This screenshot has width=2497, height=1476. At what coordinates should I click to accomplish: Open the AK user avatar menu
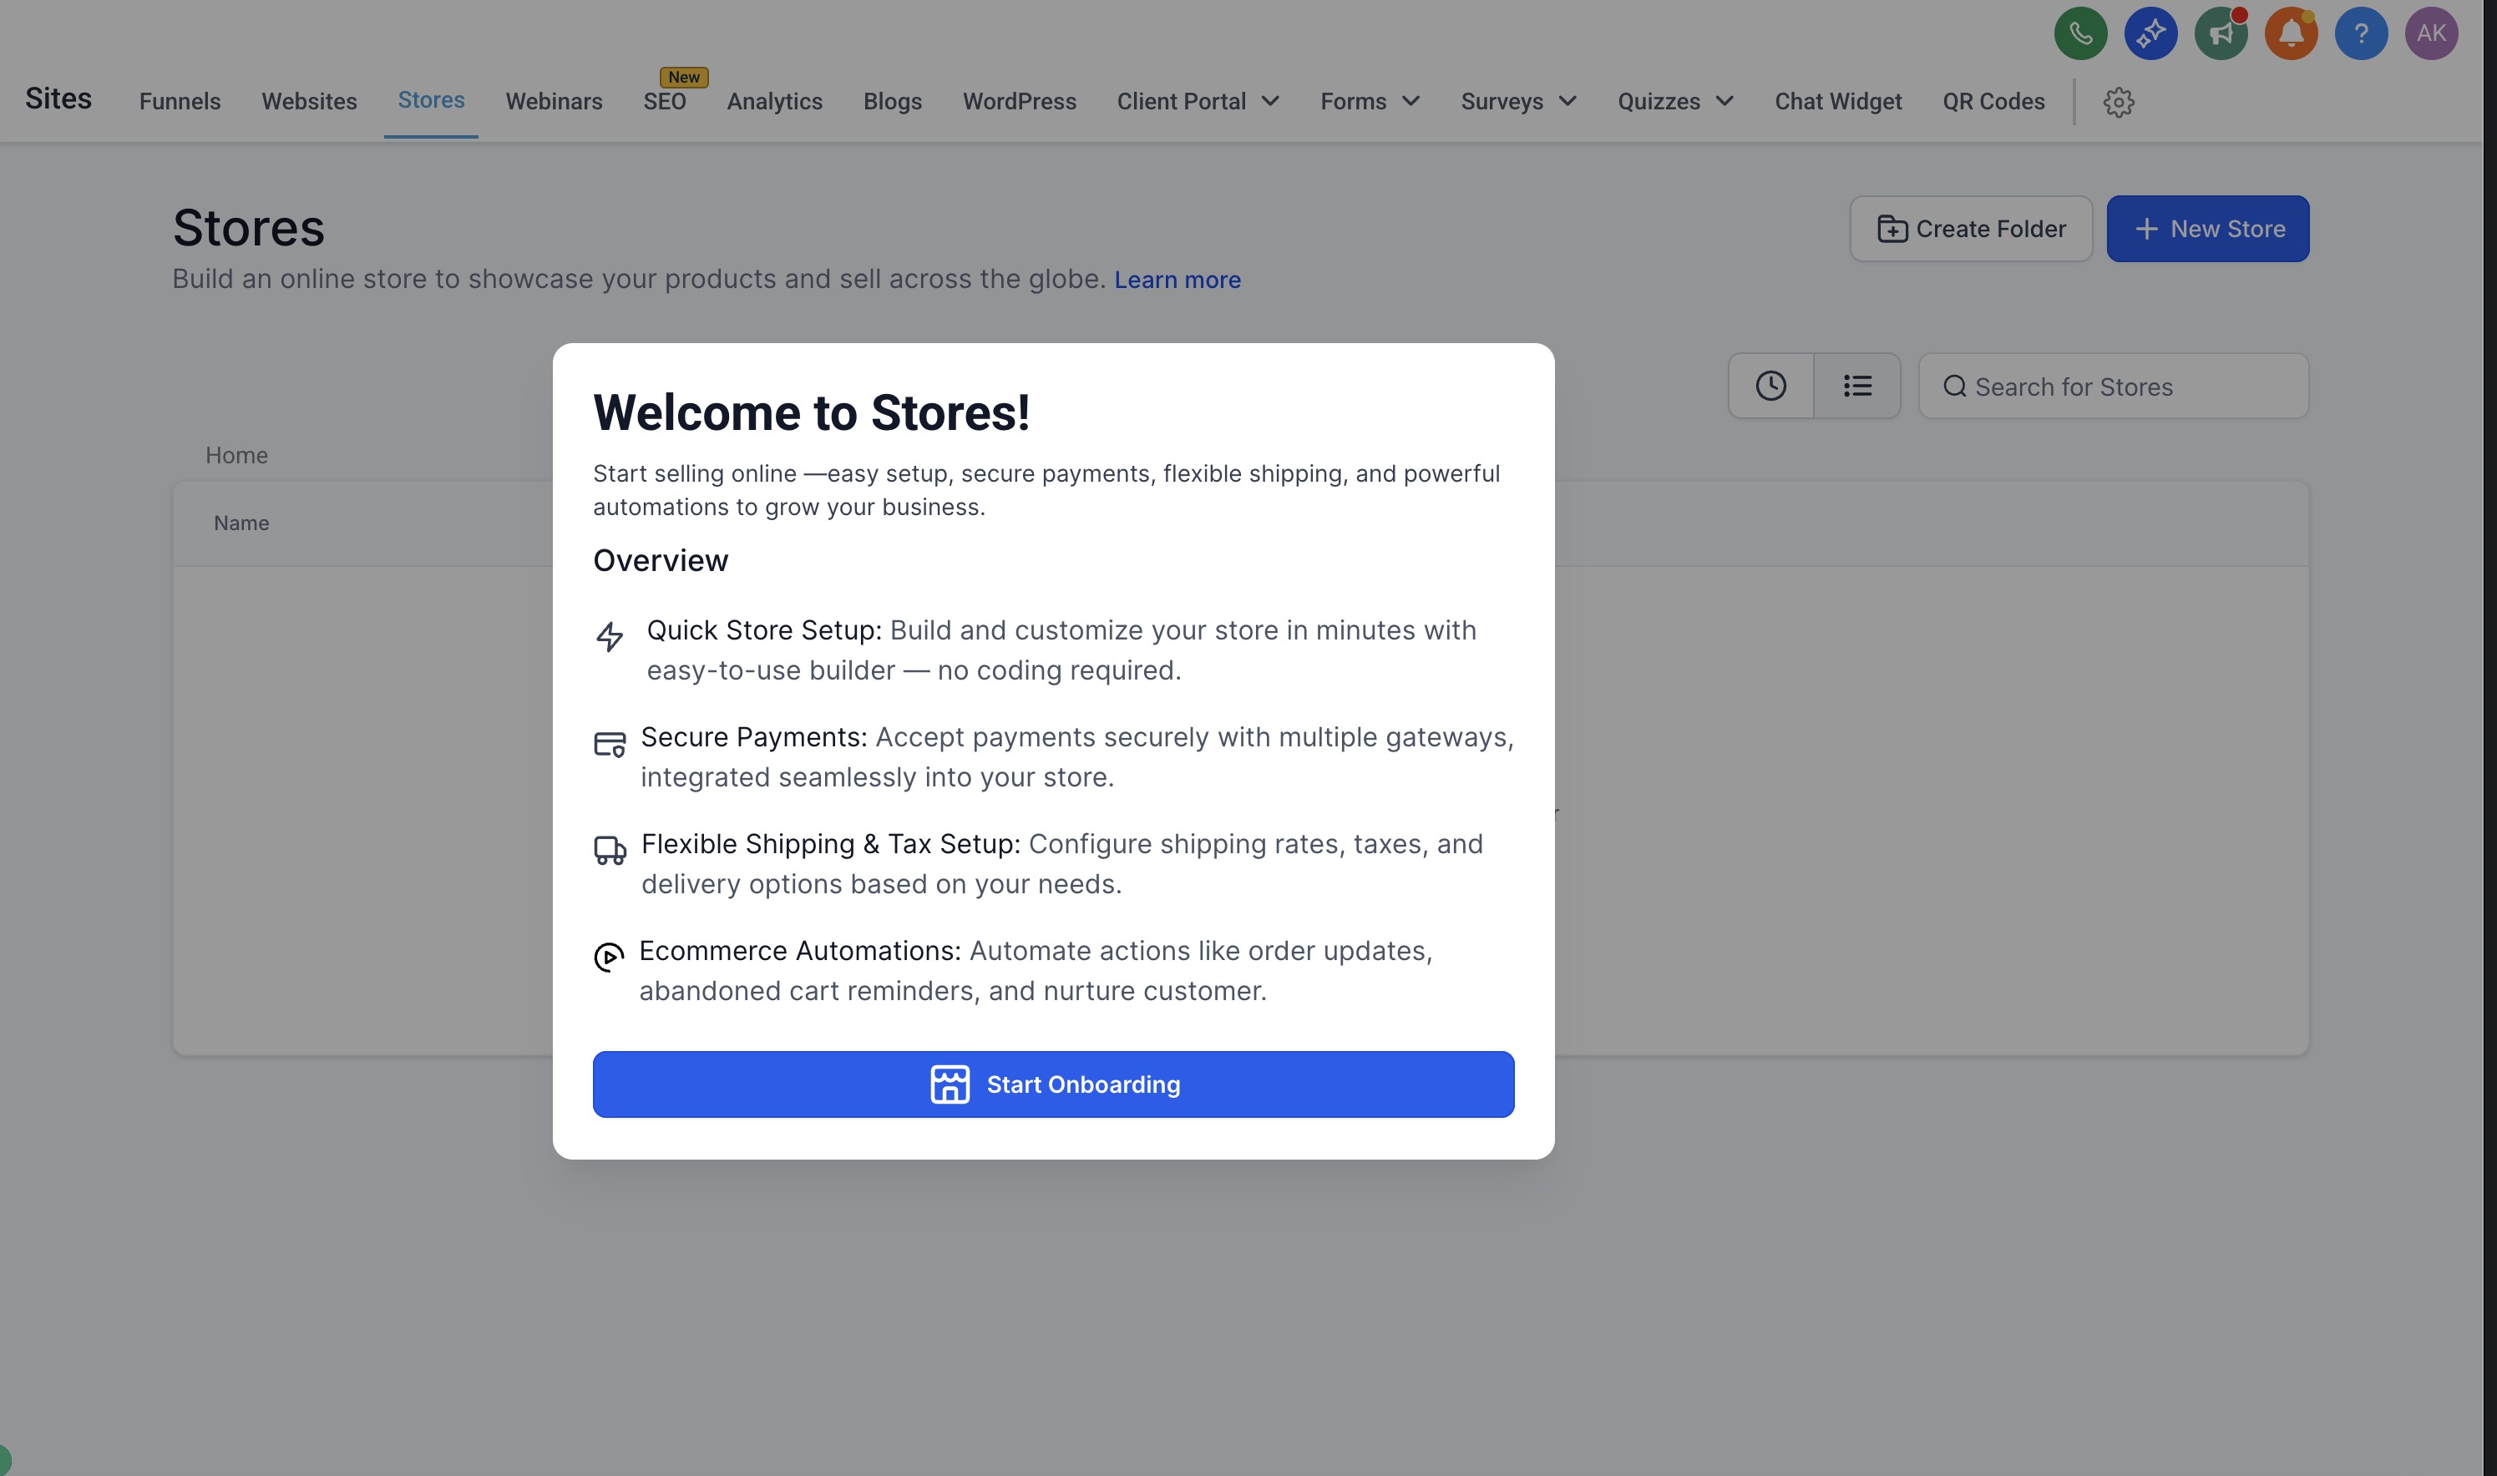[x=2431, y=34]
